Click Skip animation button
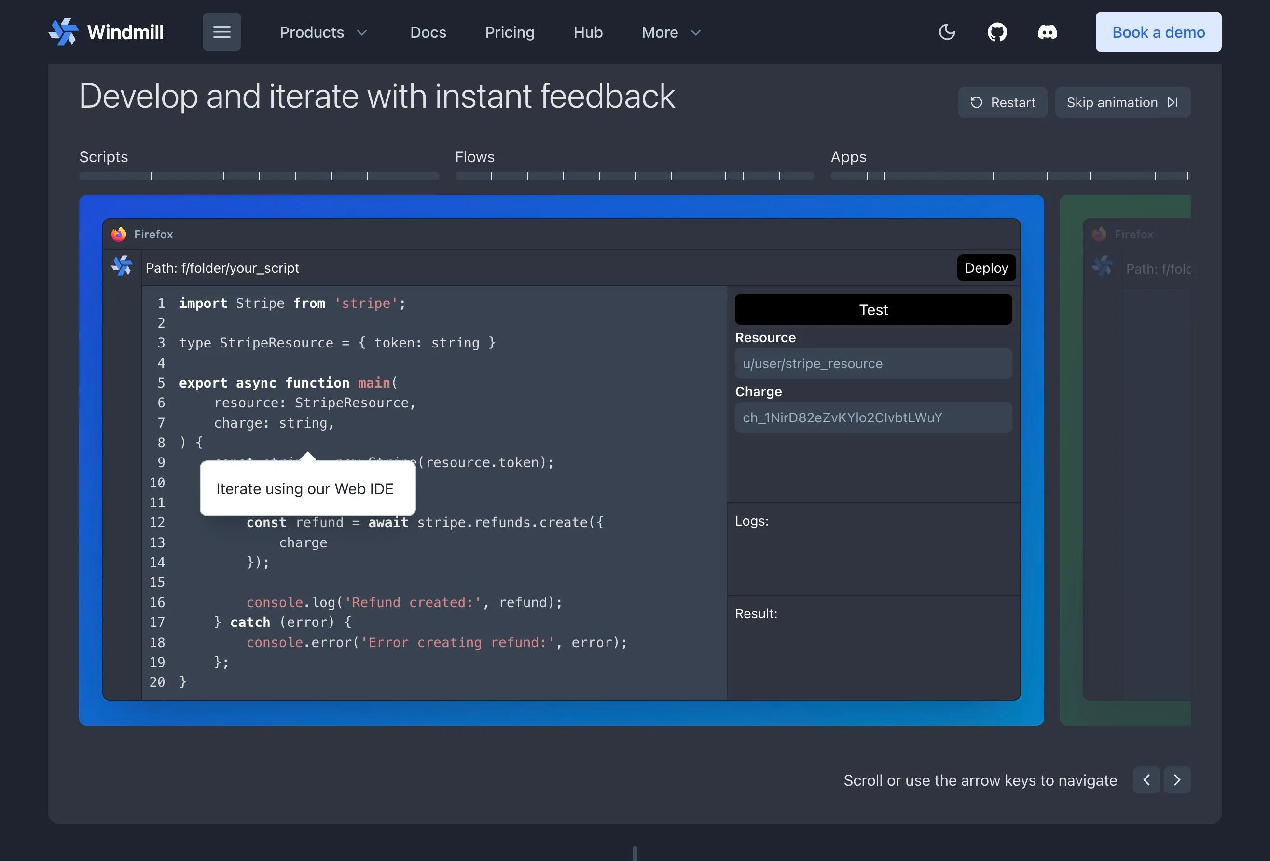The height and width of the screenshot is (861, 1270). 1122,102
